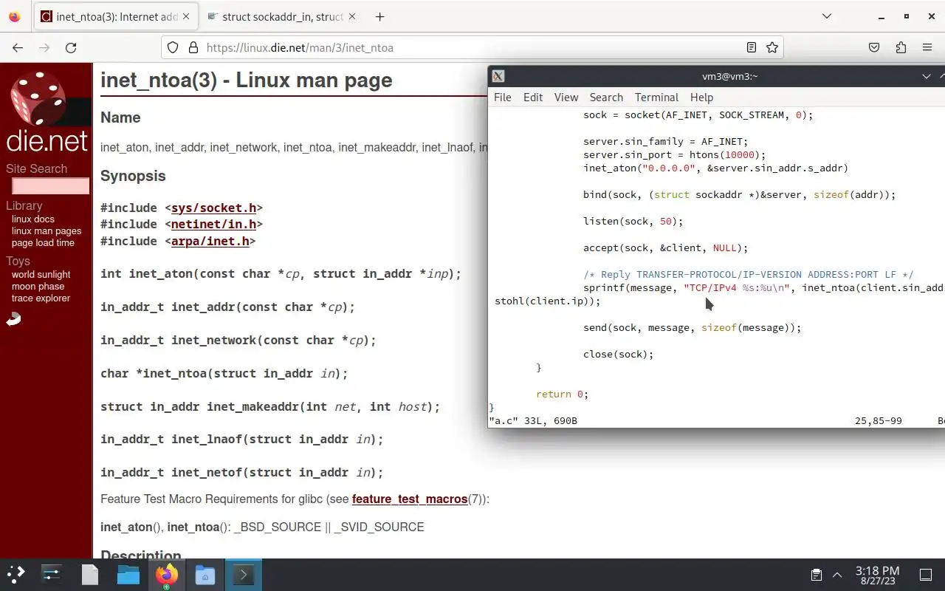Open the Pocket save icon
Viewport: 945px width, 591px height.
point(874,47)
